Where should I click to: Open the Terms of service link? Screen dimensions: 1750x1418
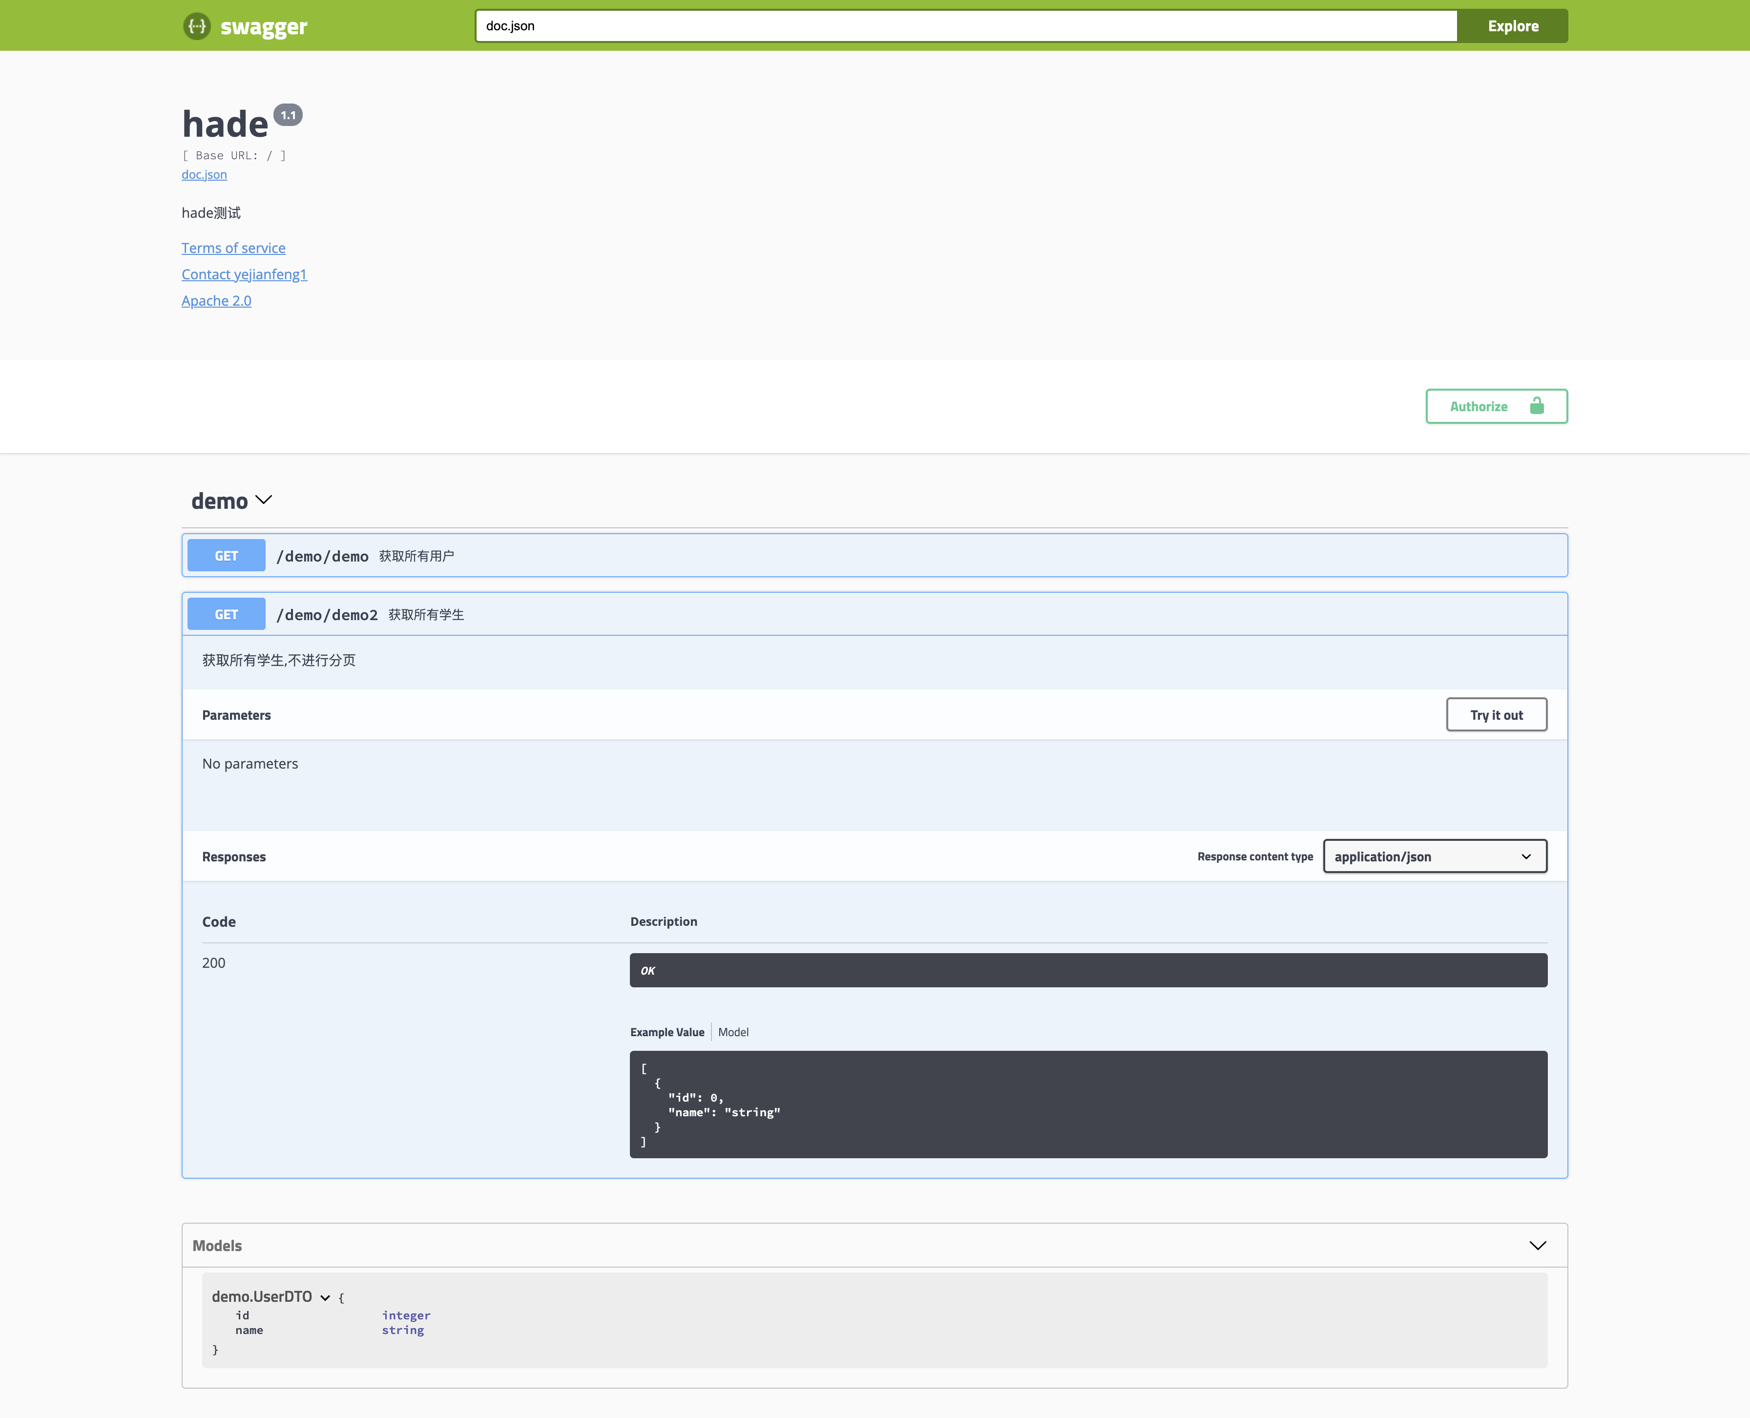[233, 248]
